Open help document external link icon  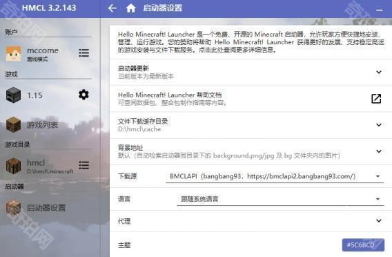point(376,99)
